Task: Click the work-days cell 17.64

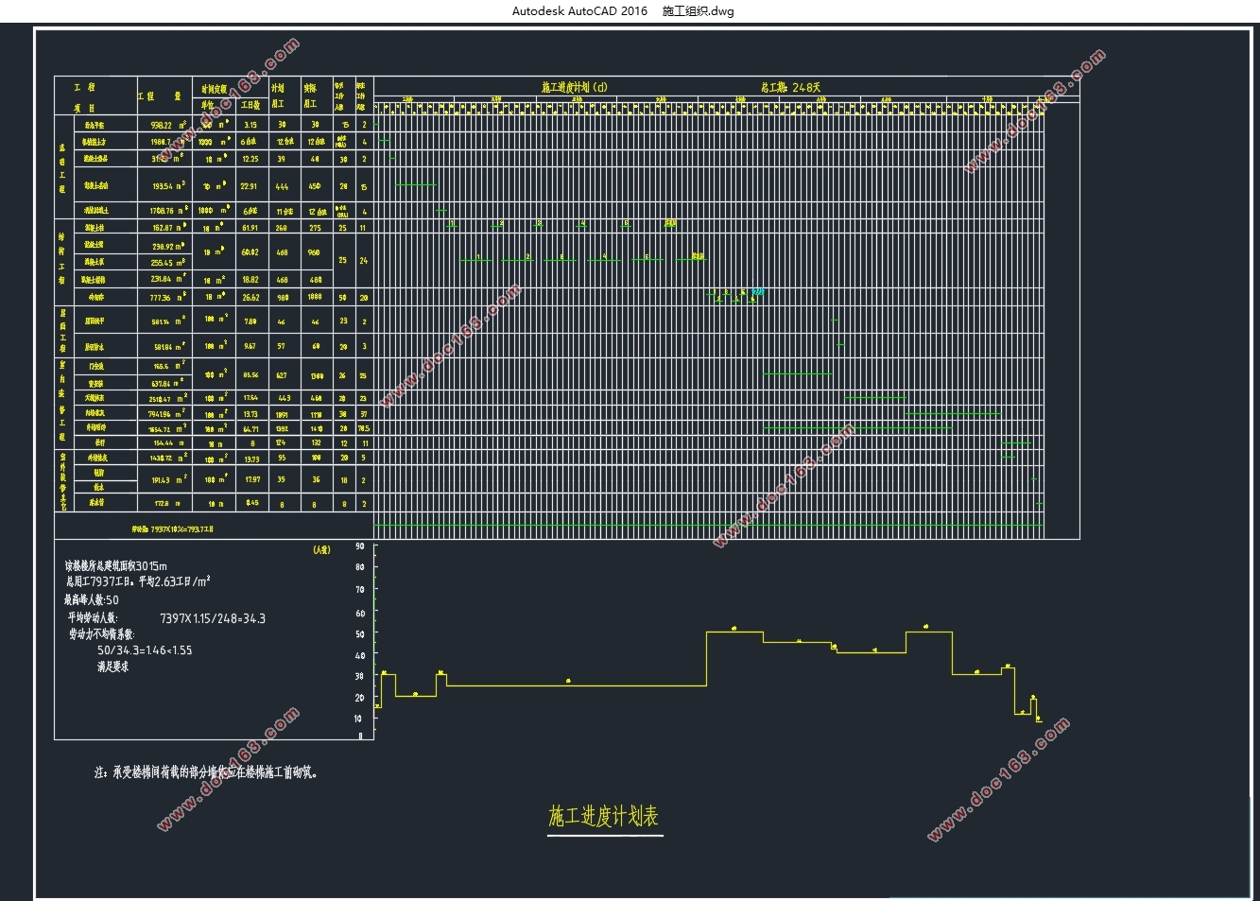Action: [250, 398]
